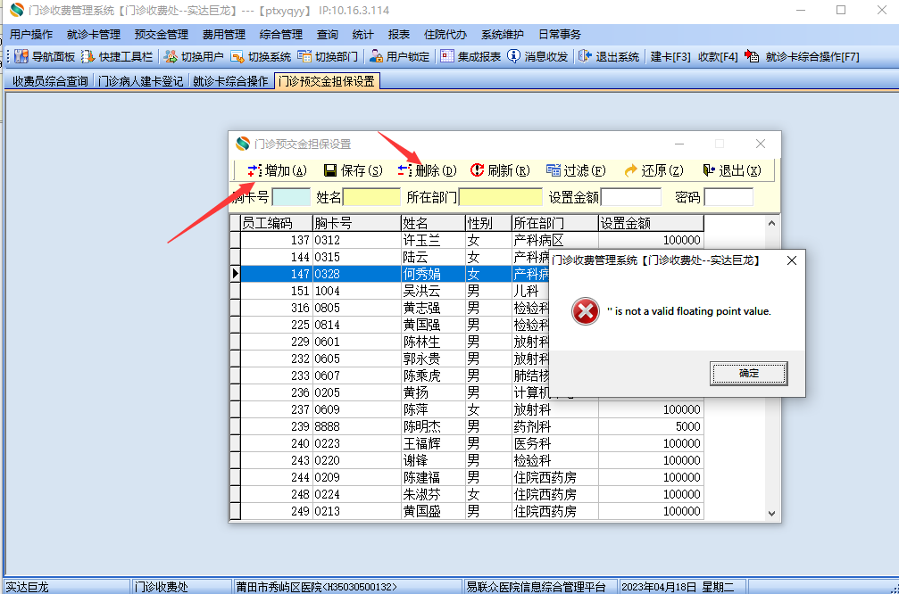Click the 还原(Z) restore icon

(x=630, y=170)
